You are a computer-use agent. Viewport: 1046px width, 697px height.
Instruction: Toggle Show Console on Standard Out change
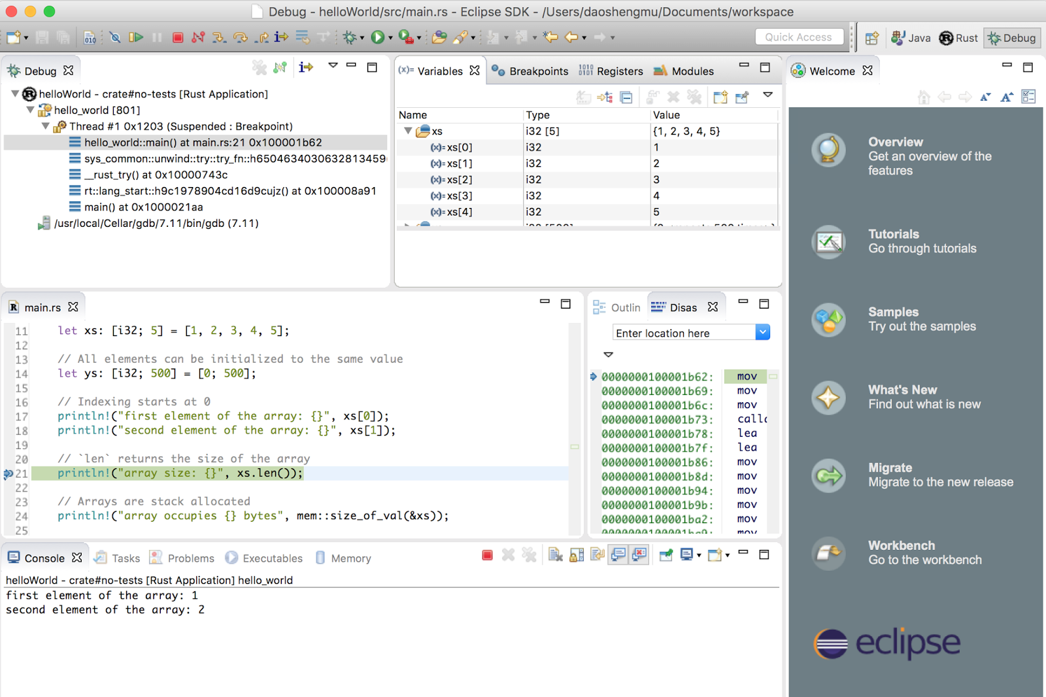[618, 555]
